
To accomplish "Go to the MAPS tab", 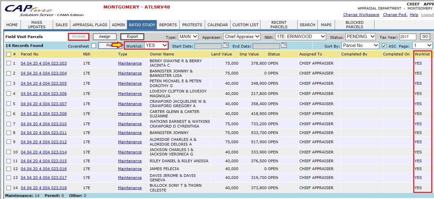I will 326,25.
